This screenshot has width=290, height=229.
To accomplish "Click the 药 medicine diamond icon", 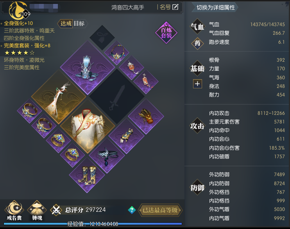I will point(197,43).
